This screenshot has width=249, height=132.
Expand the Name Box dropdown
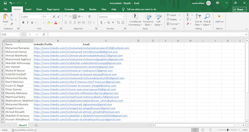(x=19, y=34)
